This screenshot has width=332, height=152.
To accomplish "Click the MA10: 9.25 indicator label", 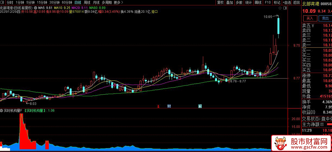I will [x=62, y=8].
